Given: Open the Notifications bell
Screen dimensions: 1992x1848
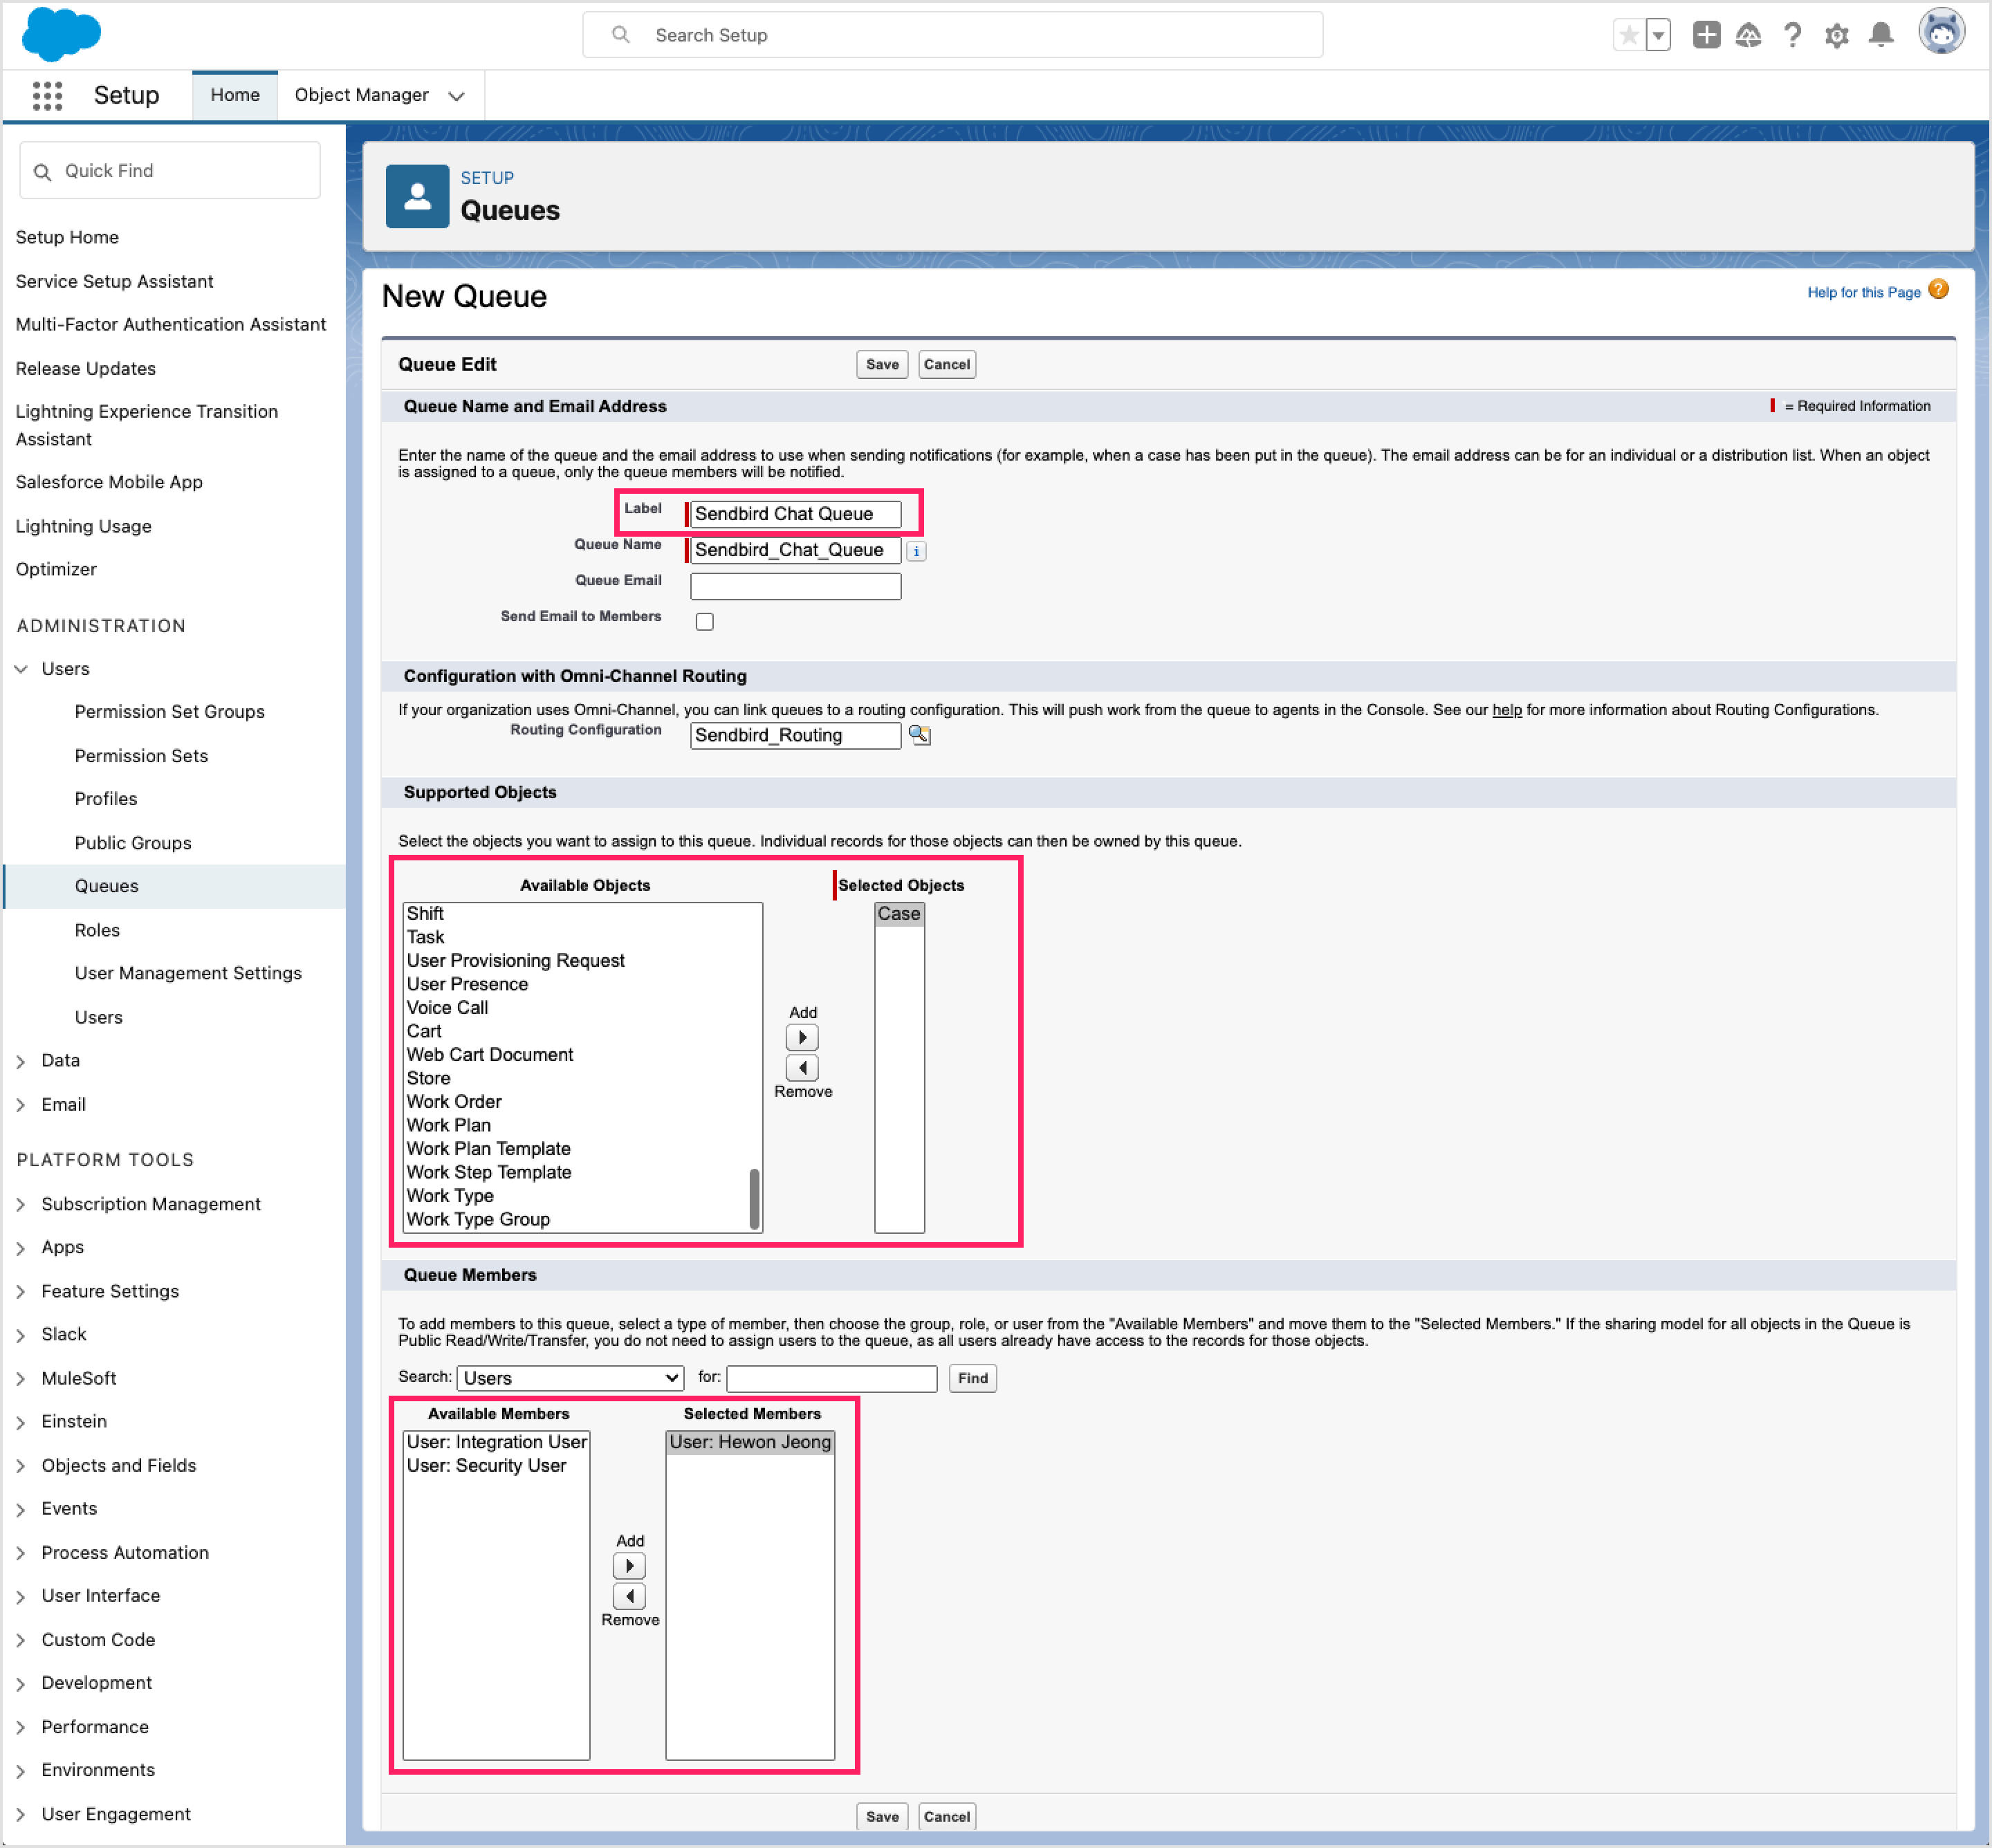Looking at the screenshot, I should click(1881, 34).
